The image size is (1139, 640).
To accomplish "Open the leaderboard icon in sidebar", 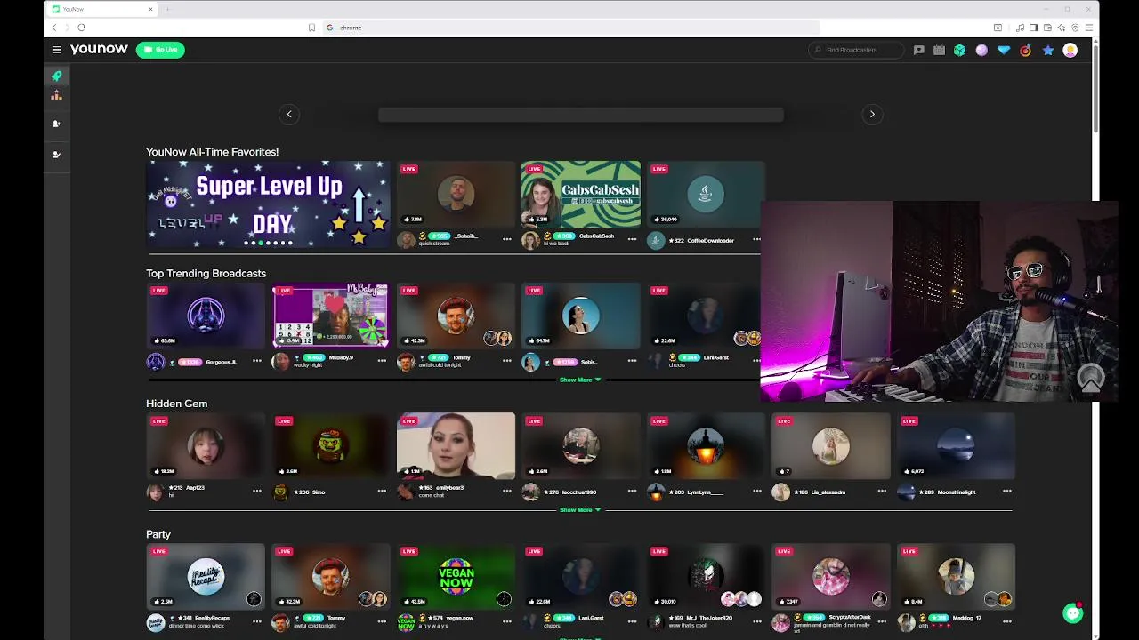I will [56, 95].
